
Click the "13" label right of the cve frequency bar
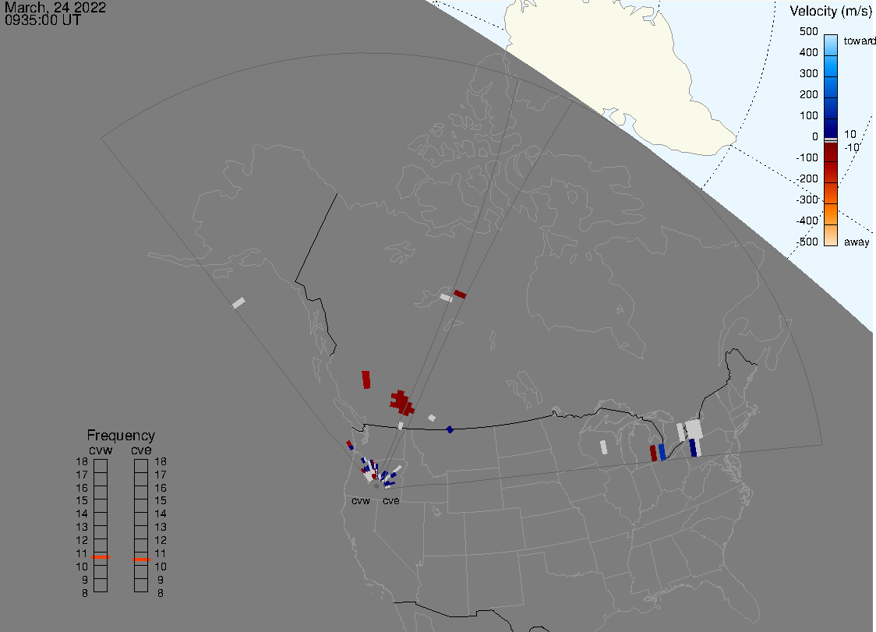(x=161, y=527)
